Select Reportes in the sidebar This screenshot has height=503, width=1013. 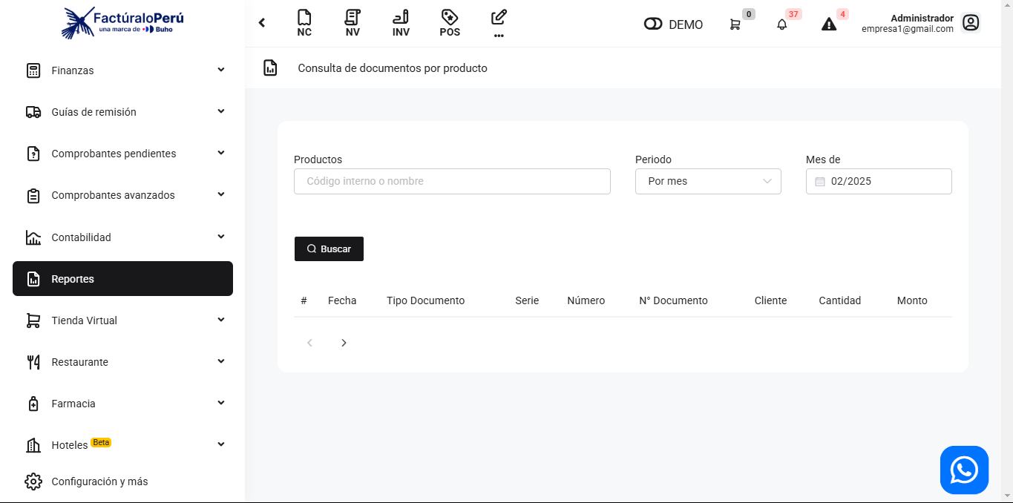122,279
